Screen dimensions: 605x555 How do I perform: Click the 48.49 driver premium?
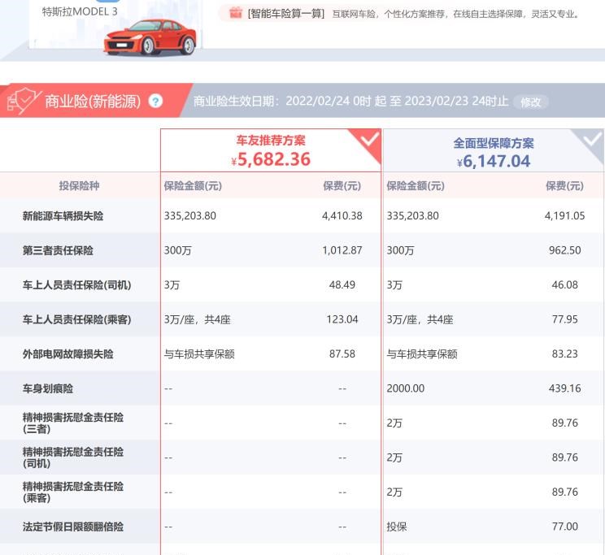click(342, 285)
